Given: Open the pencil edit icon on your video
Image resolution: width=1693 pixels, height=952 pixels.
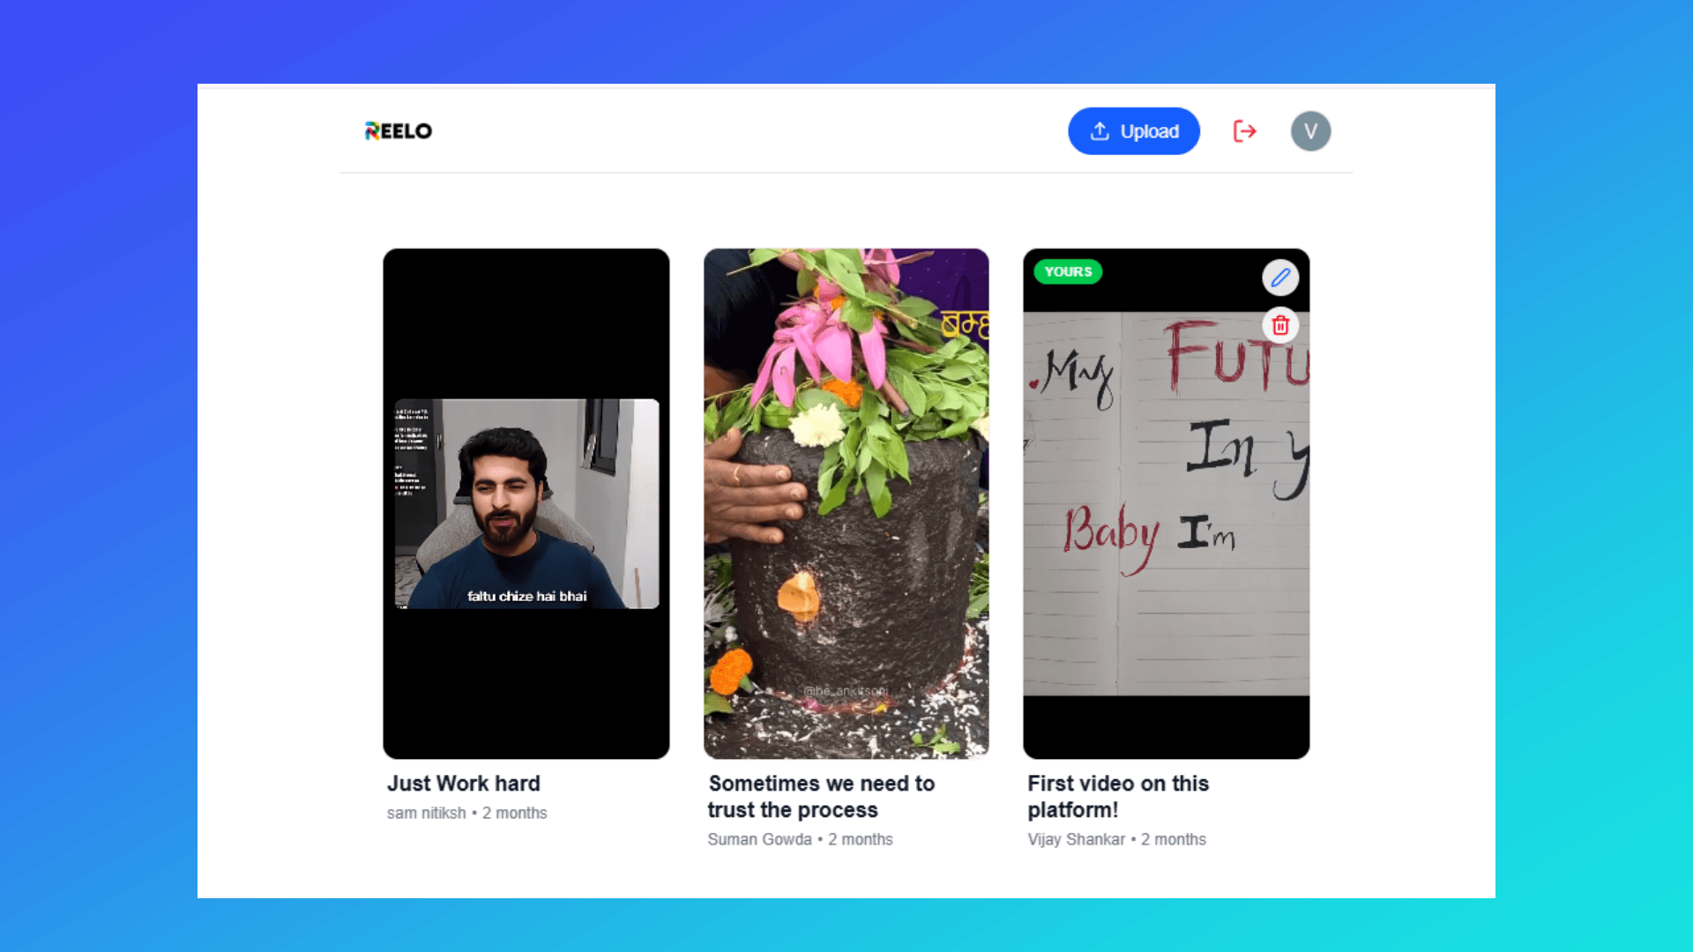Looking at the screenshot, I should click(x=1280, y=278).
